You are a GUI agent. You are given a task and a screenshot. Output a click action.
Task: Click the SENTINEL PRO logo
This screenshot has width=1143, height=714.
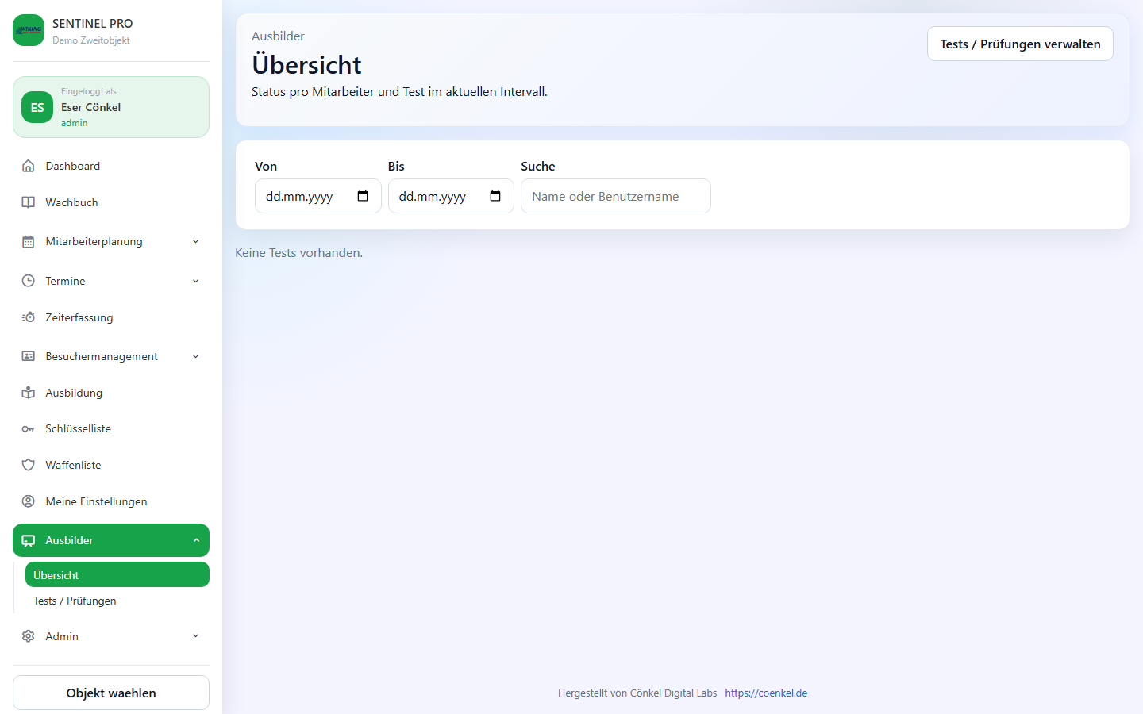tap(29, 30)
